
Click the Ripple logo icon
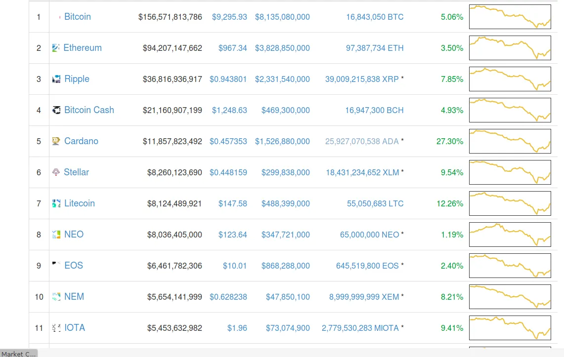pos(56,79)
